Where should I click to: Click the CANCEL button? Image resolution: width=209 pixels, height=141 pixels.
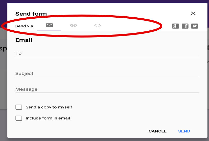(x=158, y=131)
